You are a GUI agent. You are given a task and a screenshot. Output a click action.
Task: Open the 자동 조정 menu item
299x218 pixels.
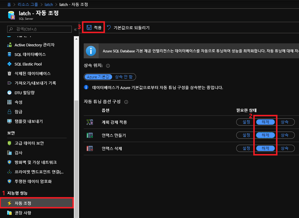click(37, 203)
